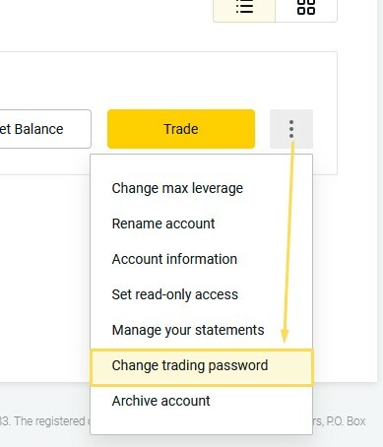The height and width of the screenshot is (447, 383).
Task: Click the footer registered office text
Action: pyautogui.click(x=42, y=421)
